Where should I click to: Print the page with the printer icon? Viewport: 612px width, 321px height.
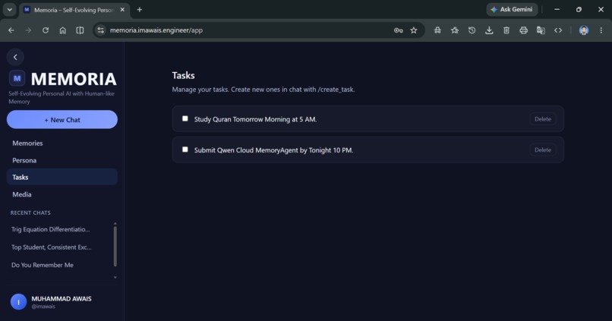[x=523, y=30]
